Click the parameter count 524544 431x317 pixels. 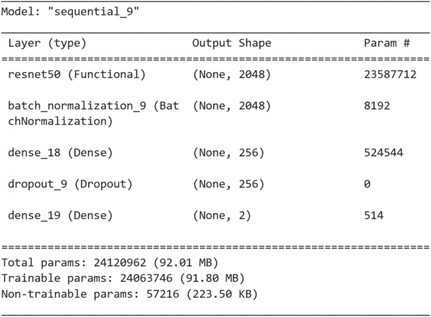(384, 153)
